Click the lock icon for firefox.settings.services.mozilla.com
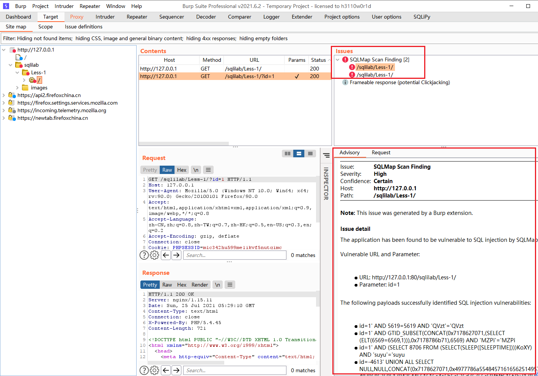538x376 pixels. [12, 103]
